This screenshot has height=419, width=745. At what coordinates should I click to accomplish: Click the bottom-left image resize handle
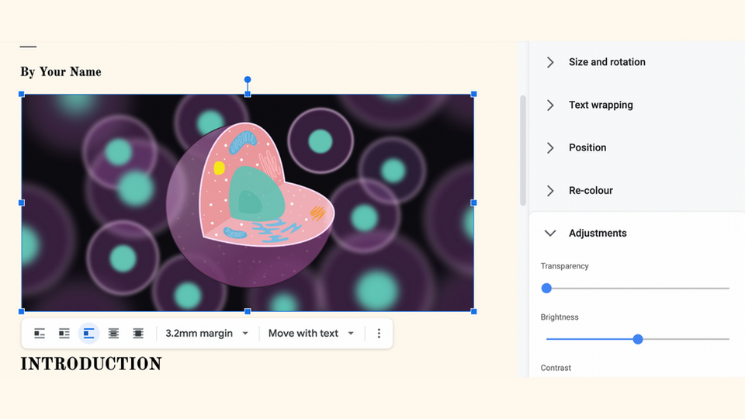click(x=22, y=312)
